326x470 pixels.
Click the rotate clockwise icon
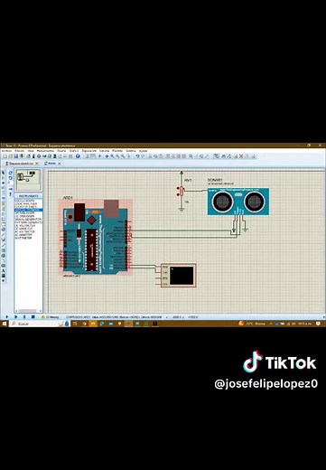(x=11, y=173)
